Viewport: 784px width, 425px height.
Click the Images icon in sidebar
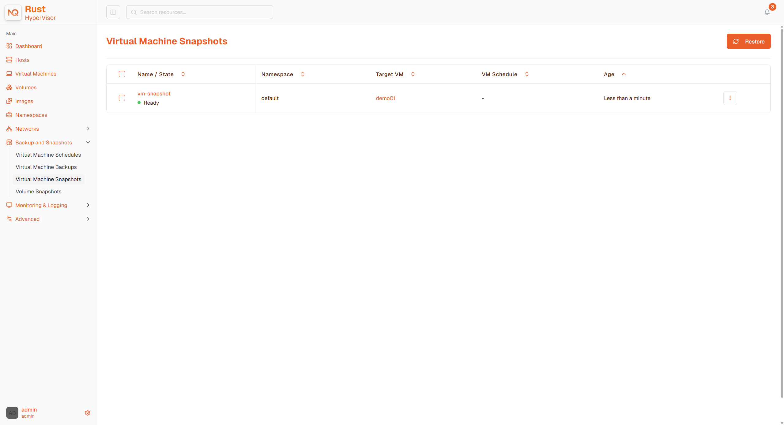pos(9,101)
